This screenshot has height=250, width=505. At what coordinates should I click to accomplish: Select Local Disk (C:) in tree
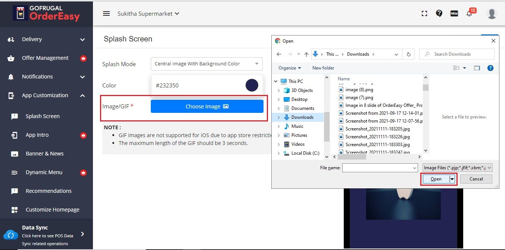(x=305, y=153)
